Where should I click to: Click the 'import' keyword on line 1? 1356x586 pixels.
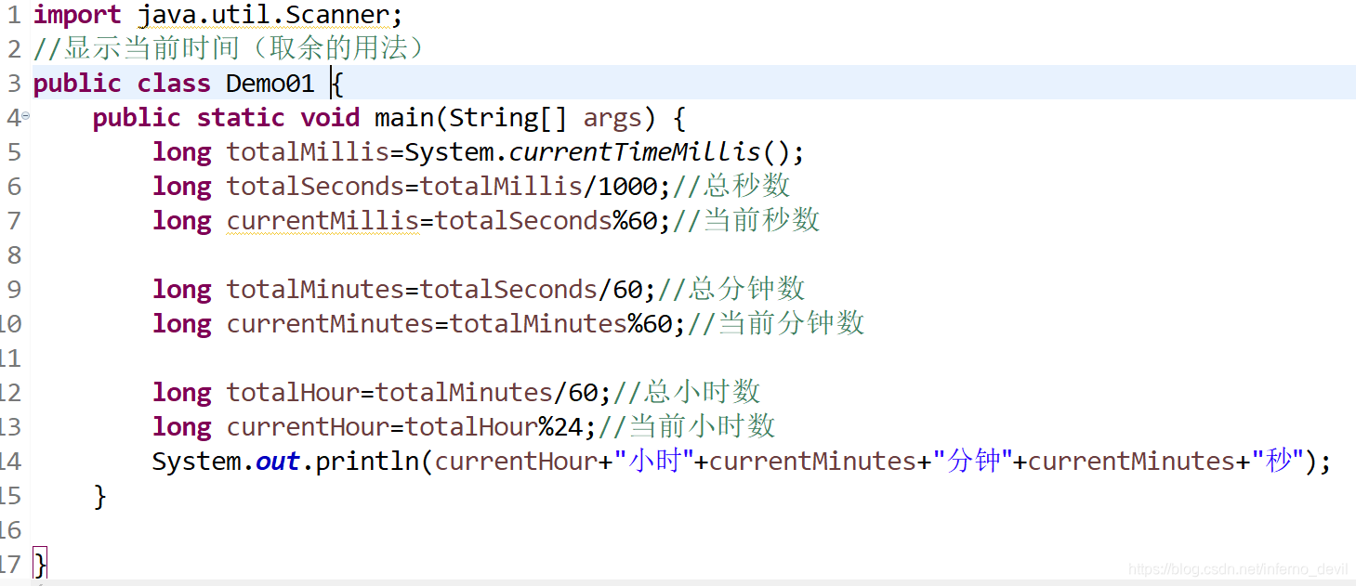tap(77, 15)
